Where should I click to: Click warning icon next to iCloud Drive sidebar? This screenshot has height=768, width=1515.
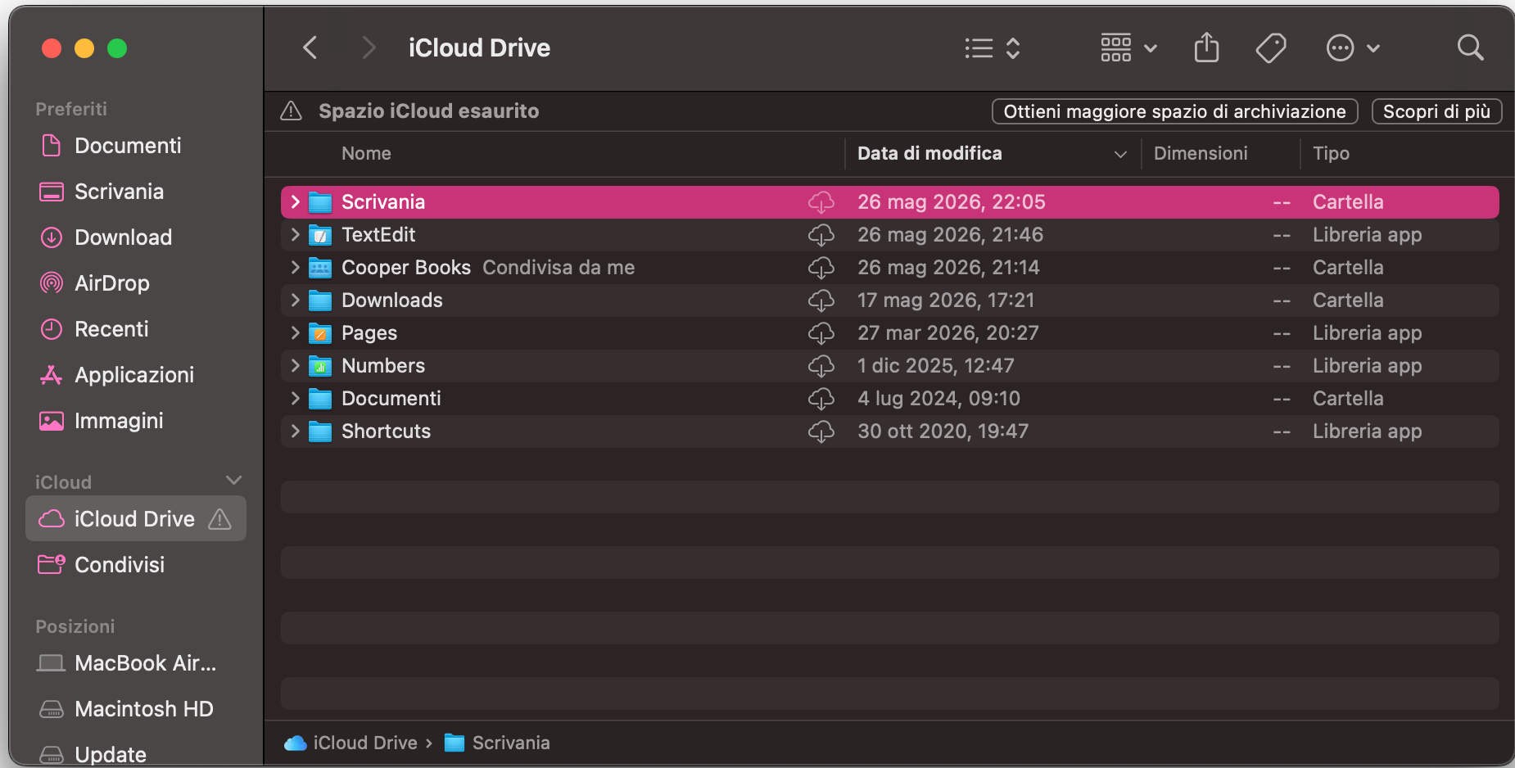pos(219,518)
